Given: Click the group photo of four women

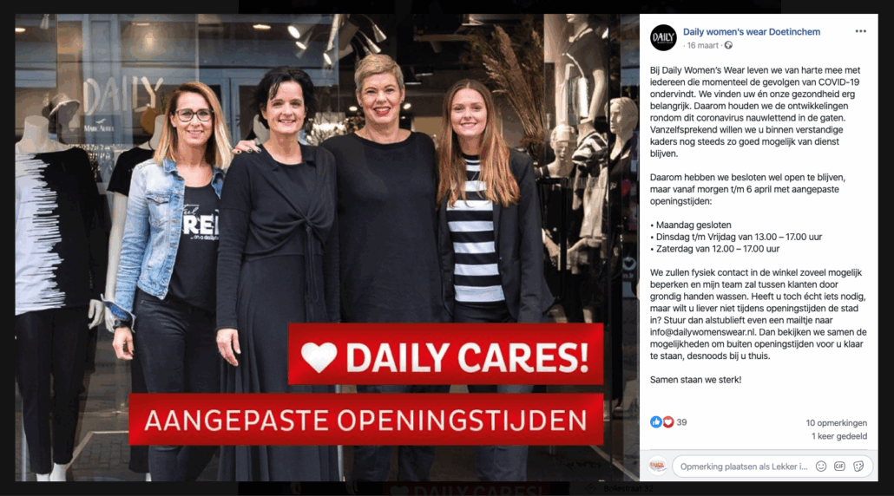Looking at the screenshot, I should coord(326,248).
